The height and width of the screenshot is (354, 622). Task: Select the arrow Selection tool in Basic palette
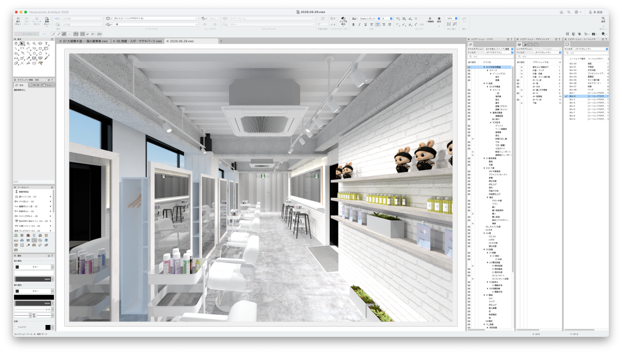point(22,43)
